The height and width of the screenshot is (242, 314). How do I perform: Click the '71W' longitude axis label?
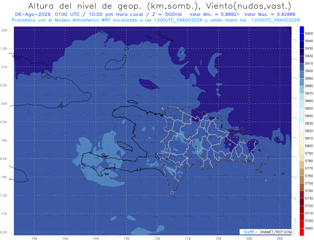(188, 239)
